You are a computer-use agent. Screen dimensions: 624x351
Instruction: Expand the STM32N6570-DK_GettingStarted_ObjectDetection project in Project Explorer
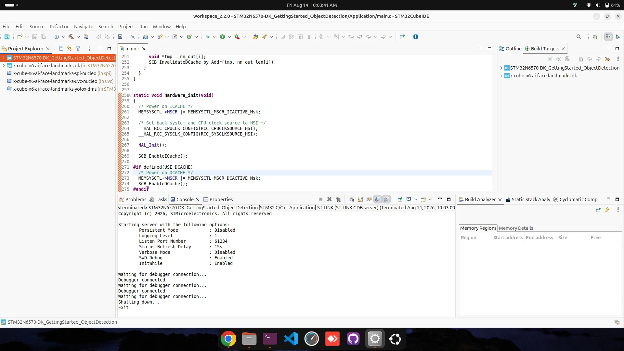[x=4, y=58]
